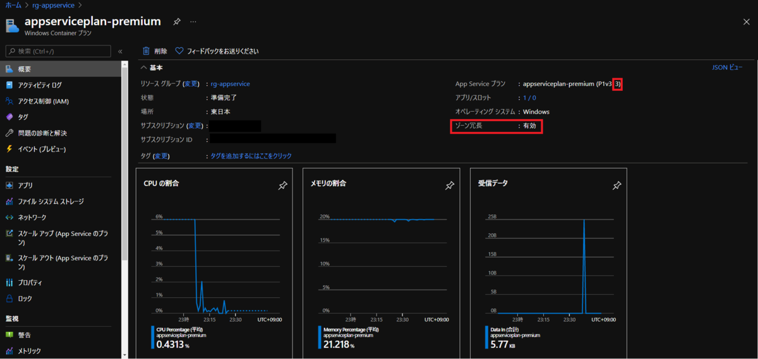Click the rg-appservice resource group link

click(x=230, y=84)
